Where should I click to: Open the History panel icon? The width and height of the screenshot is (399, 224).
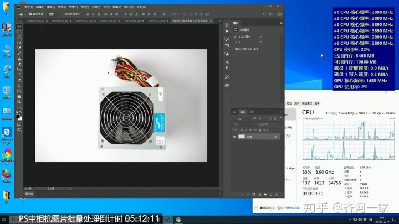227,25
